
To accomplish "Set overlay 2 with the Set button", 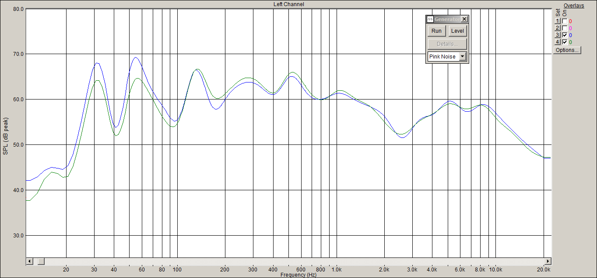I will click(558, 28).
